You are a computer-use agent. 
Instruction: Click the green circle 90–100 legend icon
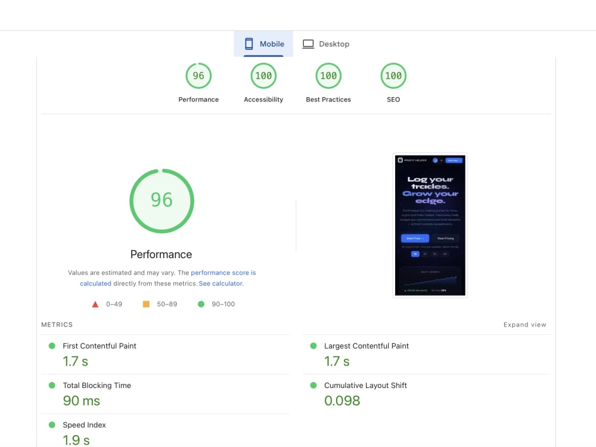click(x=201, y=304)
